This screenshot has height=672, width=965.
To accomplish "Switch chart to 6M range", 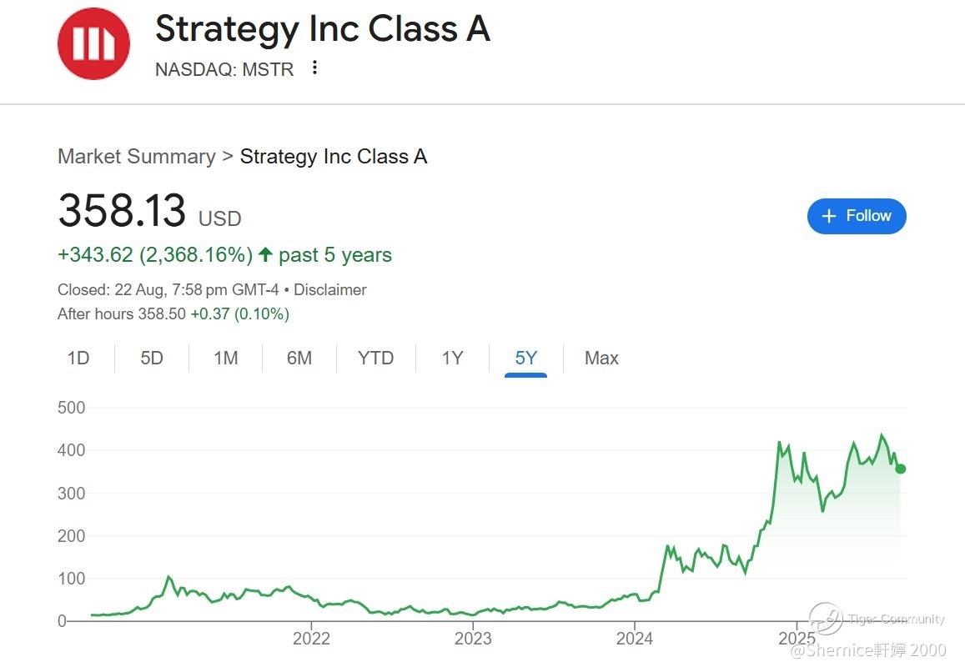I will 299,359.
